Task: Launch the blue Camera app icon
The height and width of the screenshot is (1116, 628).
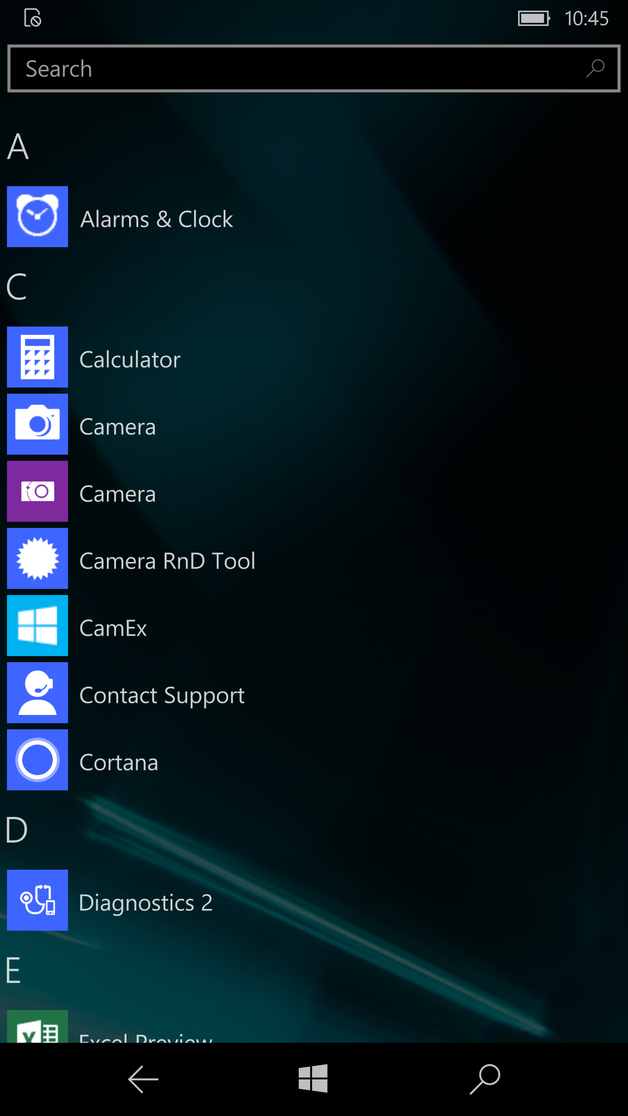Action: click(38, 424)
